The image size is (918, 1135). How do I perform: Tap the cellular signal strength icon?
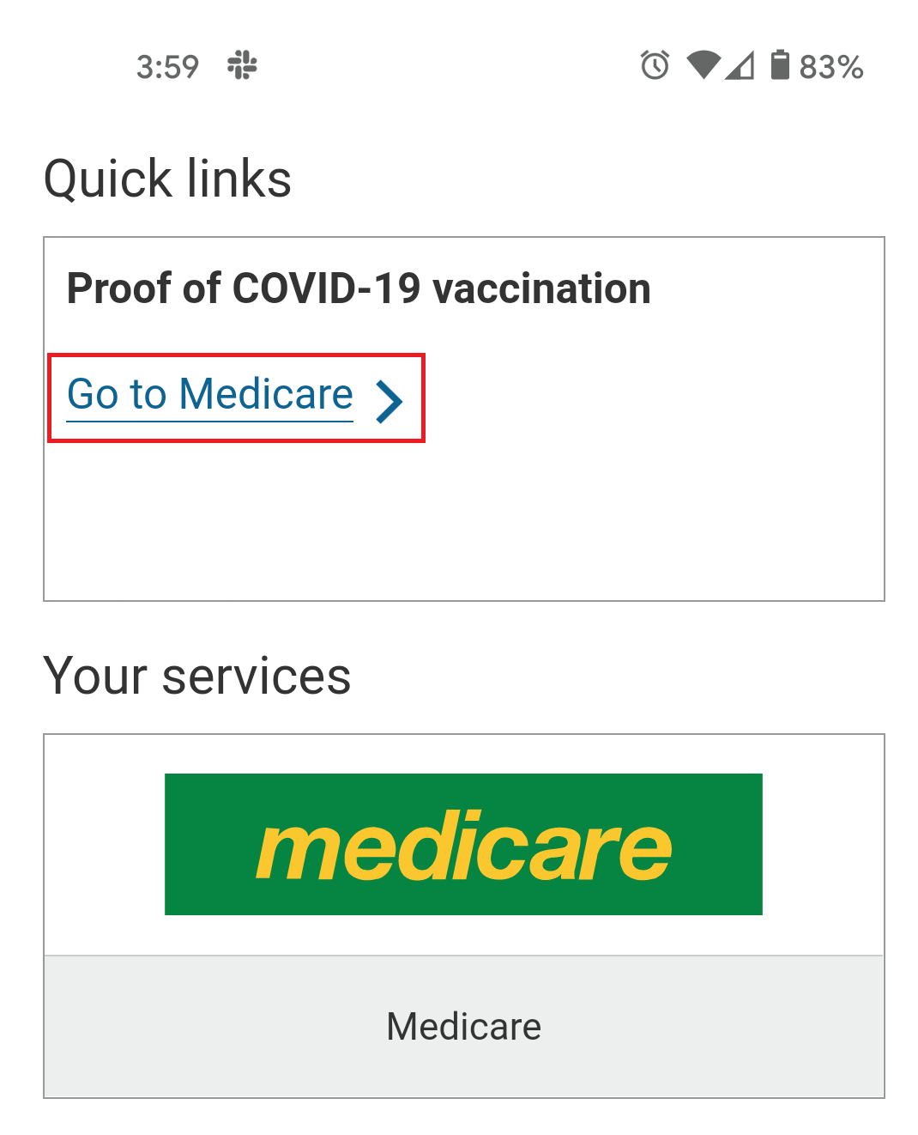[740, 65]
